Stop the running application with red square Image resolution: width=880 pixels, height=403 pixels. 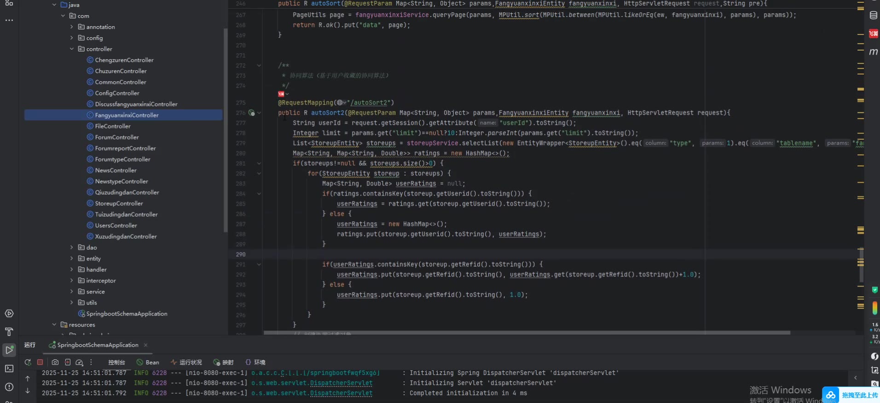(x=40, y=363)
